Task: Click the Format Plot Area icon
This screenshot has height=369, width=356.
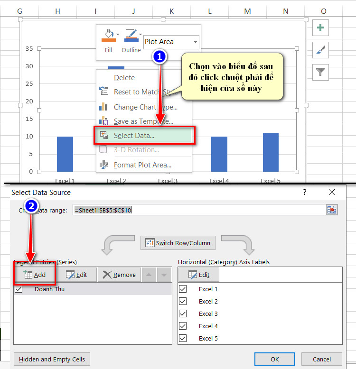Action: pyautogui.click(x=104, y=164)
